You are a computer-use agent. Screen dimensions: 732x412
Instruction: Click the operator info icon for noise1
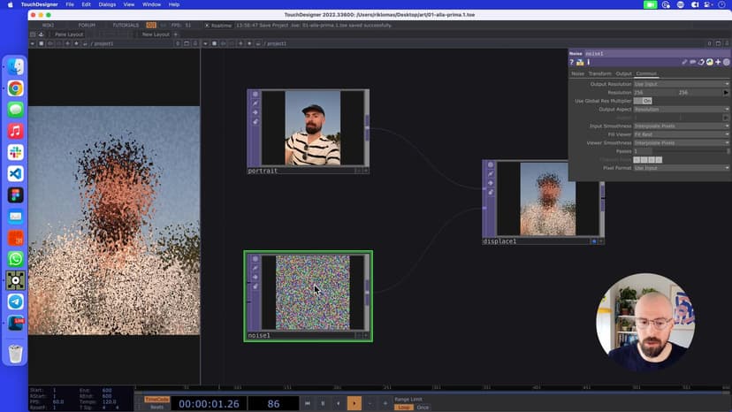(589, 63)
